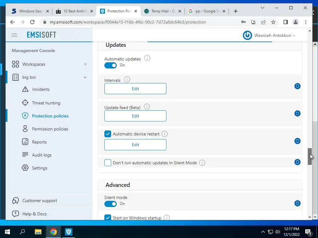Collapse the big boi workspace chevron

click(x=85, y=77)
